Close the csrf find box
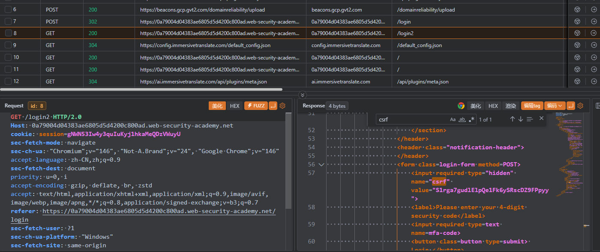600x252 pixels. coord(541,119)
